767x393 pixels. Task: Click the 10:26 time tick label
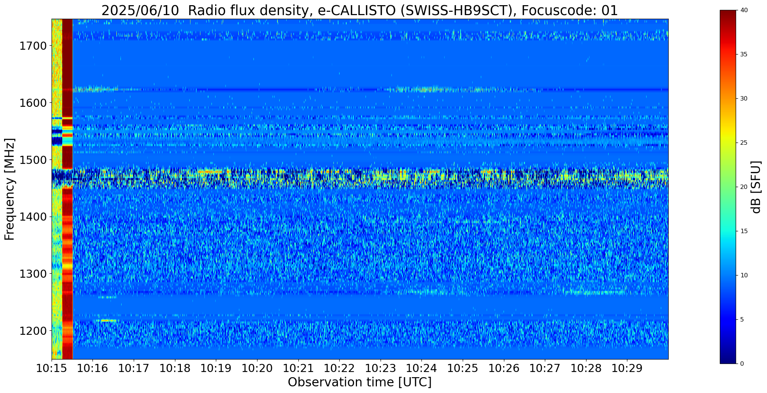[504, 368]
